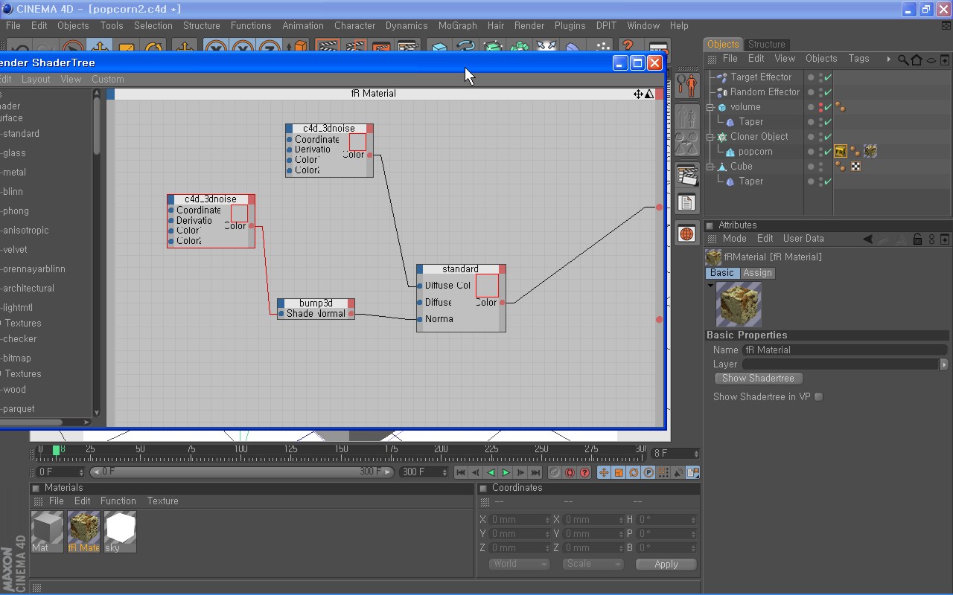Click the document page side palette icon

coord(686,202)
